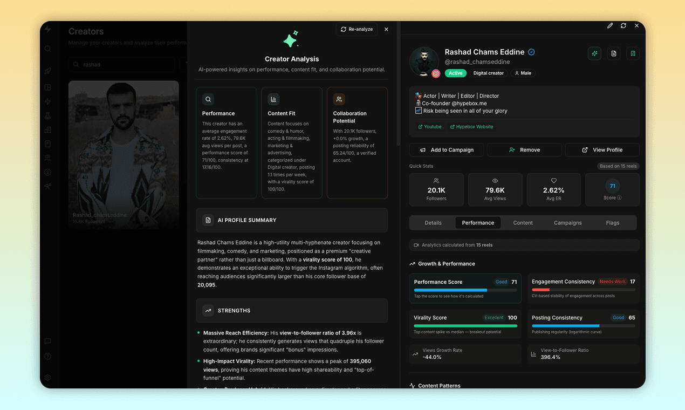Viewport: 685px width, 410px height.
Task: Click the Avg Views eye stat icon
Action: tap(495, 181)
